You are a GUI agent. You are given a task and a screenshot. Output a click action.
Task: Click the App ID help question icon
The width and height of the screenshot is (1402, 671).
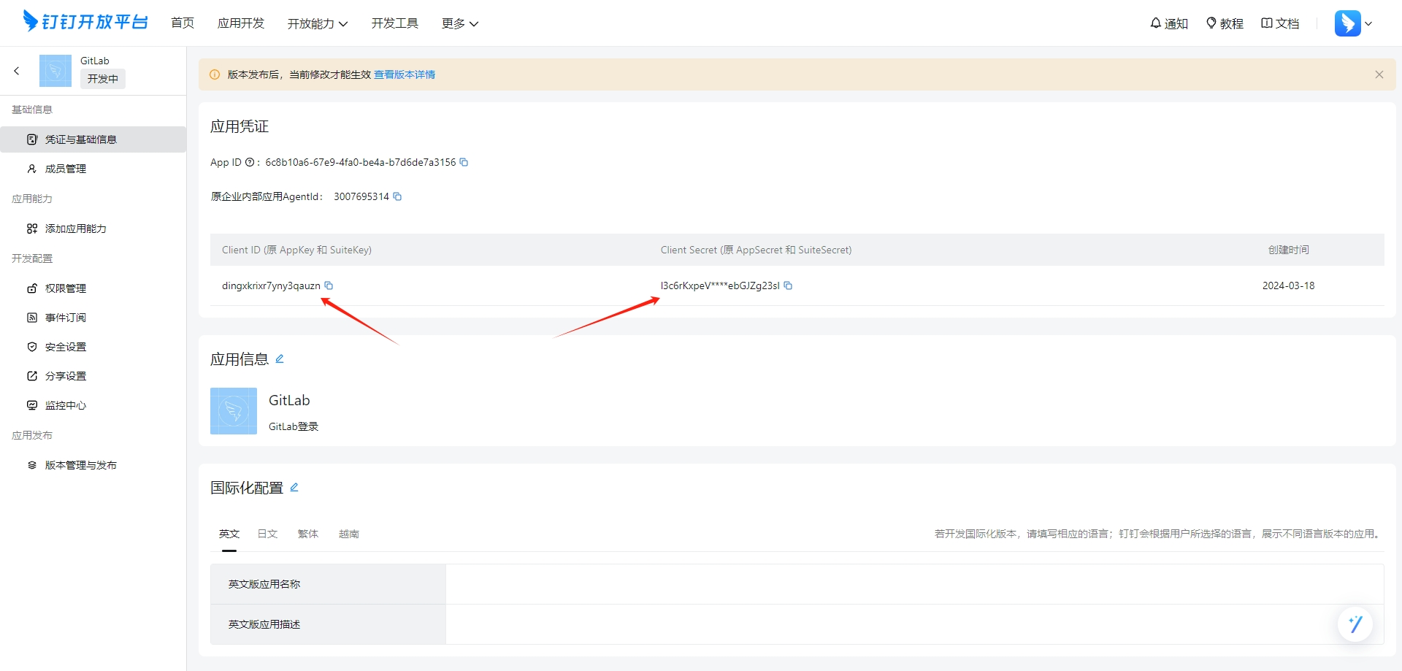pos(250,162)
